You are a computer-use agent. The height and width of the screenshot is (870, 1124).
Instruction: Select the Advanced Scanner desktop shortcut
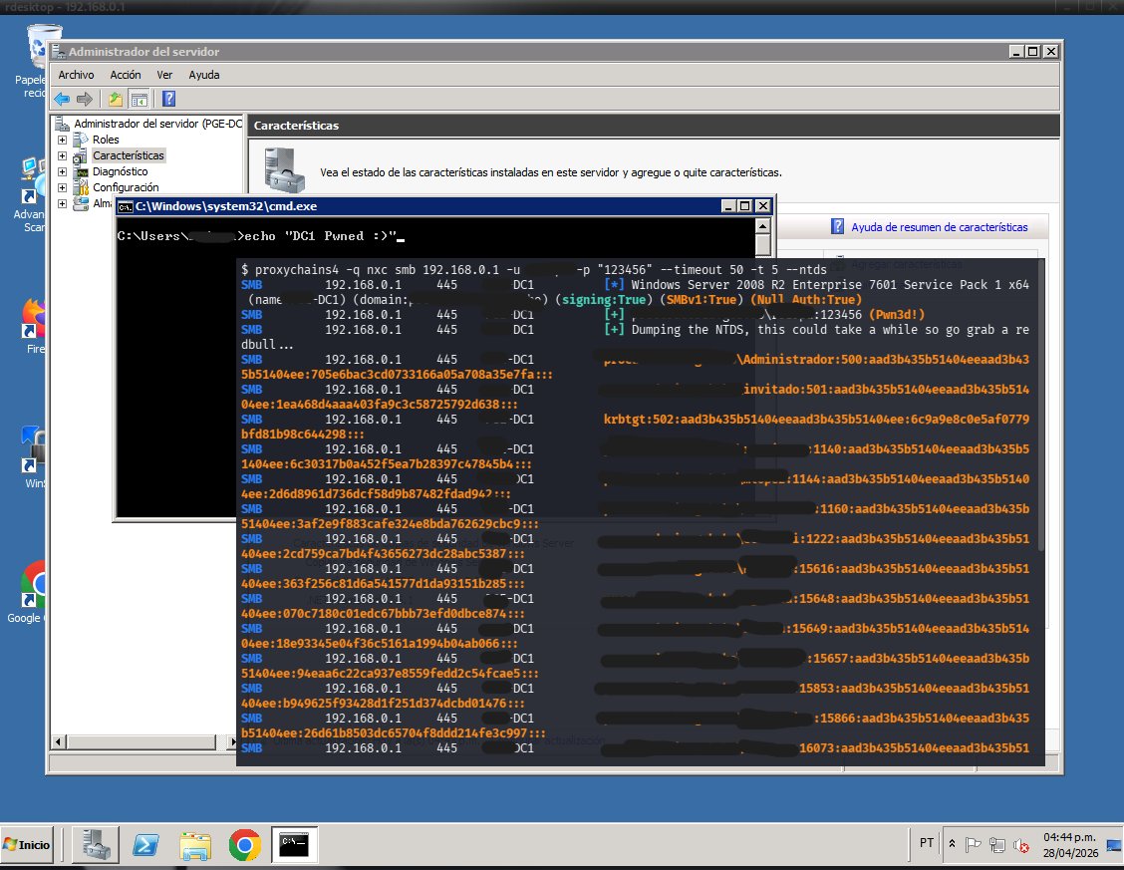tap(29, 195)
